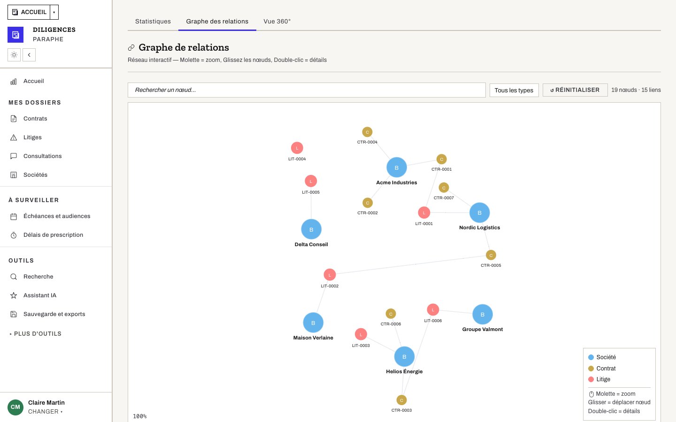Click the Sauvegarde et exports disk icon

[14, 314]
